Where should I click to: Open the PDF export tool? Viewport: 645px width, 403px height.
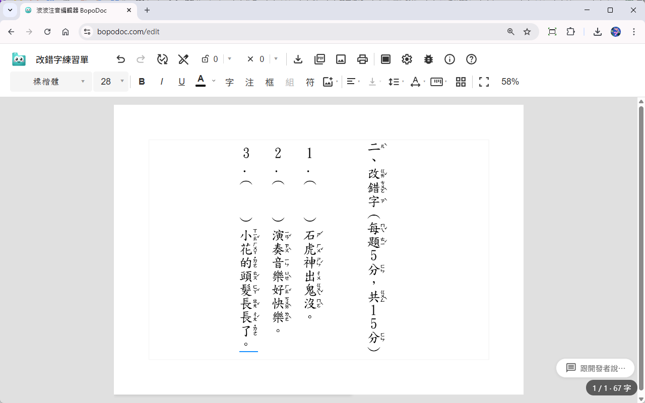pyautogui.click(x=319, y=59)
